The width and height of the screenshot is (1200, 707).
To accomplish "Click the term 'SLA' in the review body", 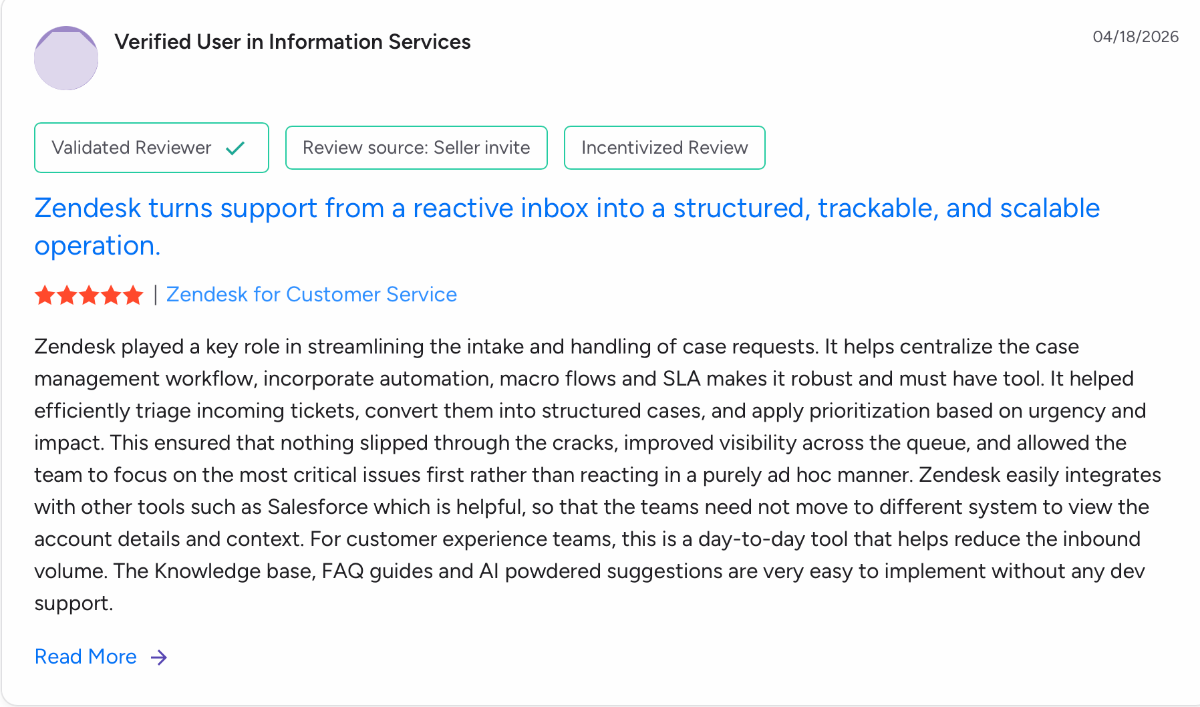I will click(x=681, y=379).
